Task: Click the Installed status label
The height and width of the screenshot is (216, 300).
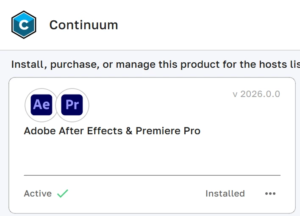Action: 225,194
